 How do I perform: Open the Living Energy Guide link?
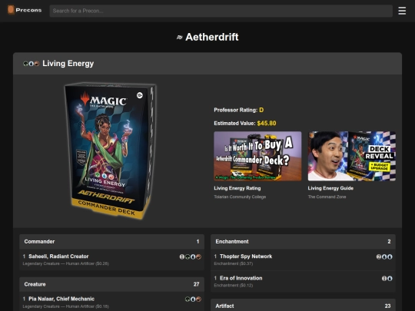pos(330,188)
